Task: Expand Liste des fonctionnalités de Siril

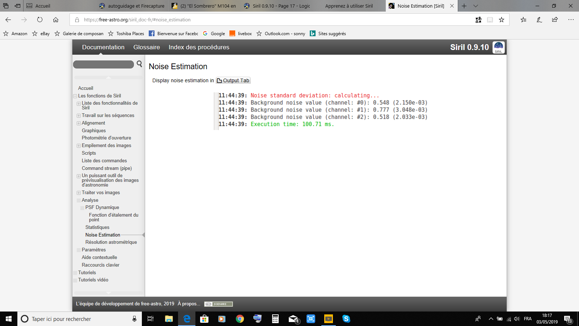Action: (x=79, y=104)
